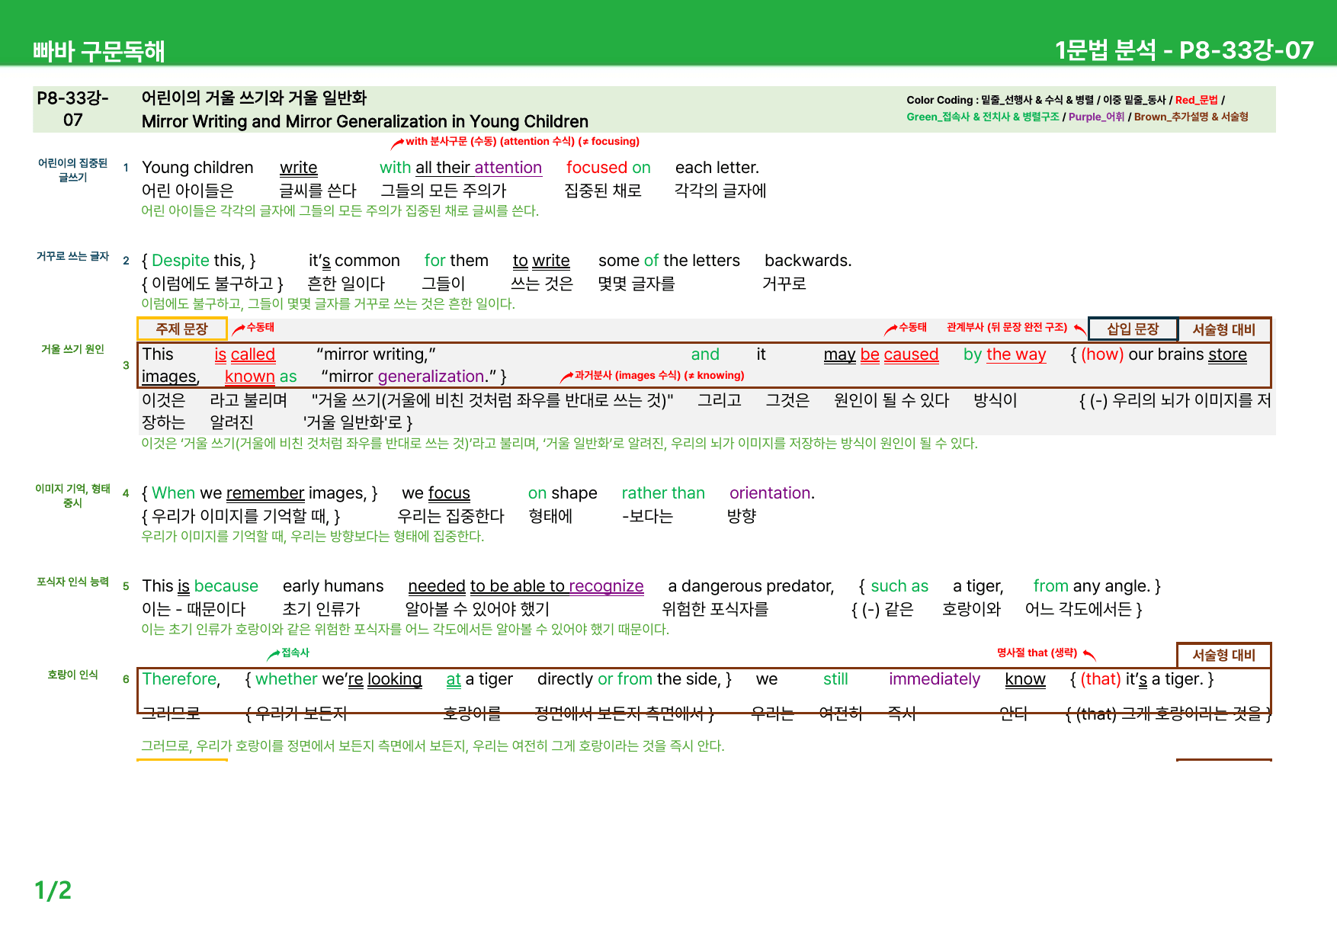Click the phrase 'with all their attention'

click(x=460, y=168)
